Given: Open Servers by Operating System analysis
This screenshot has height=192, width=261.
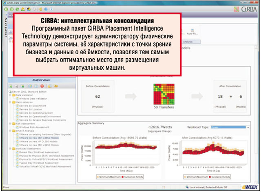Looking at the screenshot, I should (36, 113).
